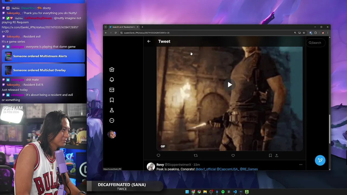Retweet the post under the GIF
The height and width of the screenshot is (195, 347).
coord(196,155)
